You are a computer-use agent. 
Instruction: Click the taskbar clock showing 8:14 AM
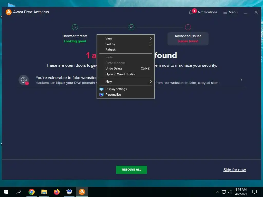[241, 192]
